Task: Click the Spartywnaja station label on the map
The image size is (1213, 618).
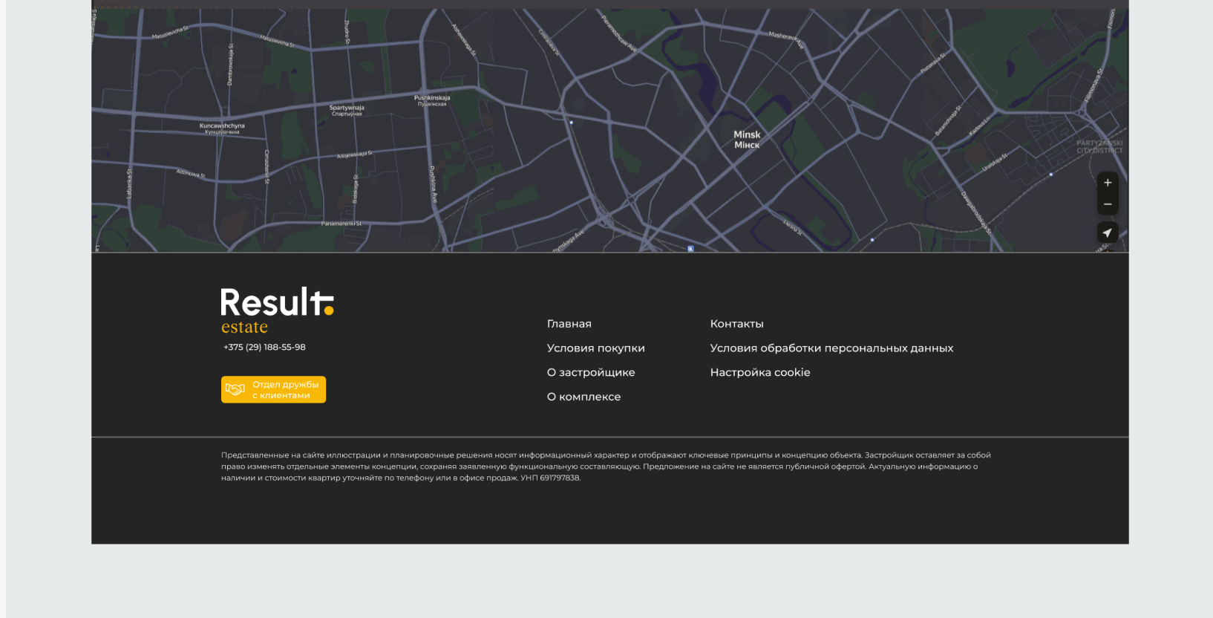Action: click(347, 110)
